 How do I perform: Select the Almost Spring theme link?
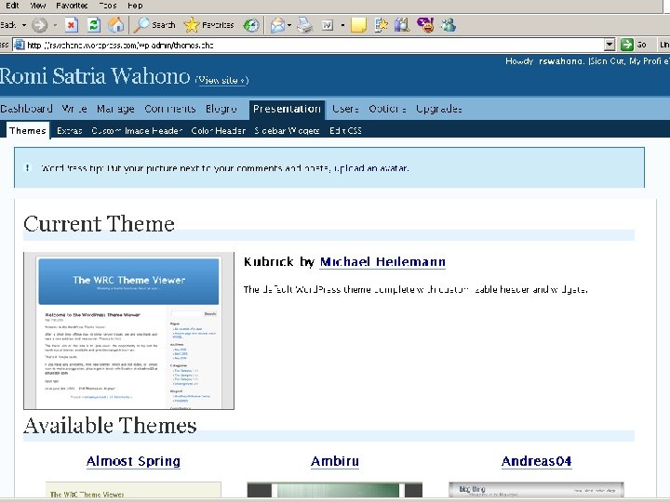(133, 461)
